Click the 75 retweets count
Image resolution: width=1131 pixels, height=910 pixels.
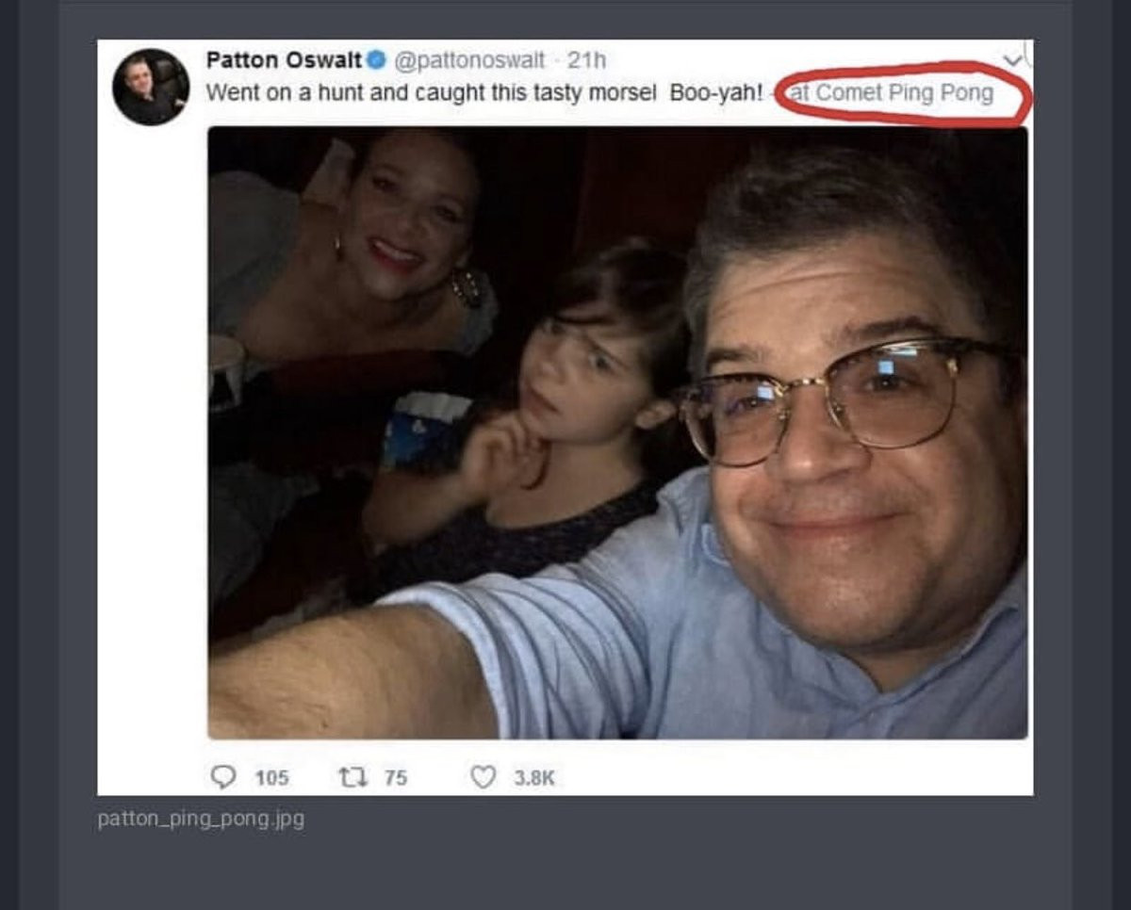pos(396,777)
